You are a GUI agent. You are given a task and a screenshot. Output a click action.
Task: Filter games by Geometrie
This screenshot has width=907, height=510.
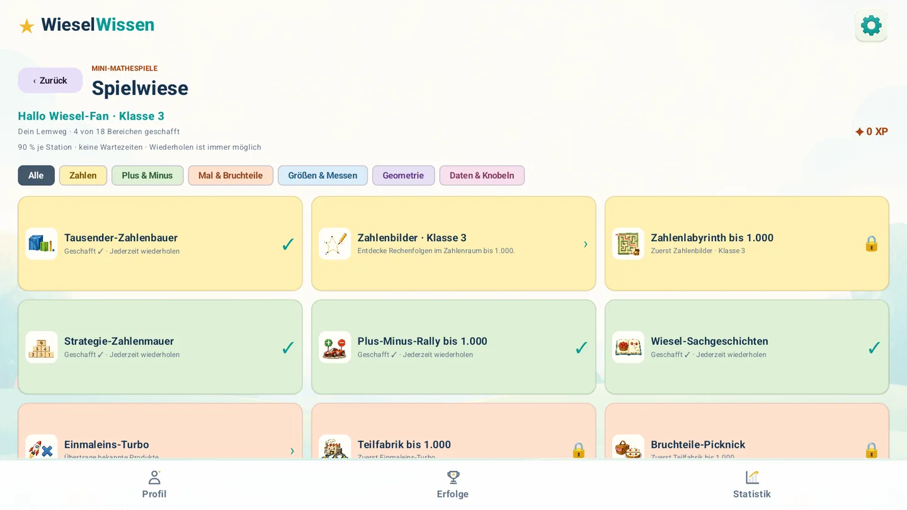[403, 176]
